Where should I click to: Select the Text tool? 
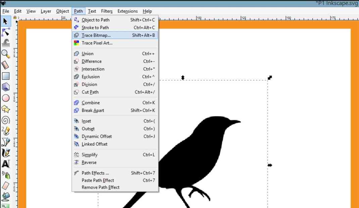coord(5,164)
